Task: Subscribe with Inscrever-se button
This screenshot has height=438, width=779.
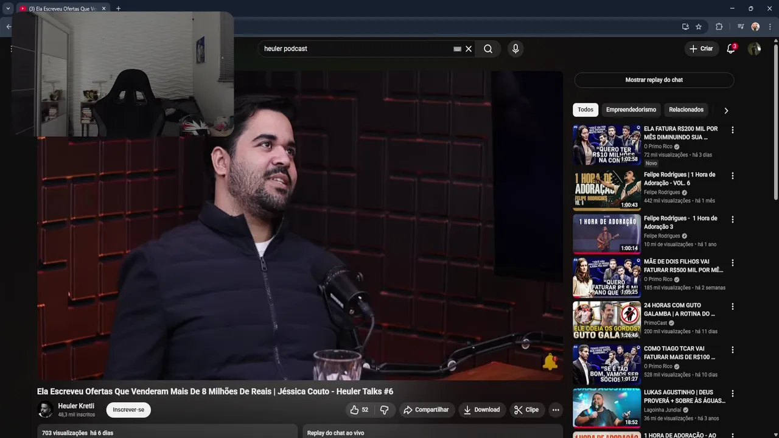Action: pos(128,410)
